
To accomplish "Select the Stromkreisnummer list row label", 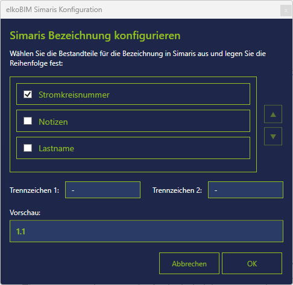I will tap(74, 95).
